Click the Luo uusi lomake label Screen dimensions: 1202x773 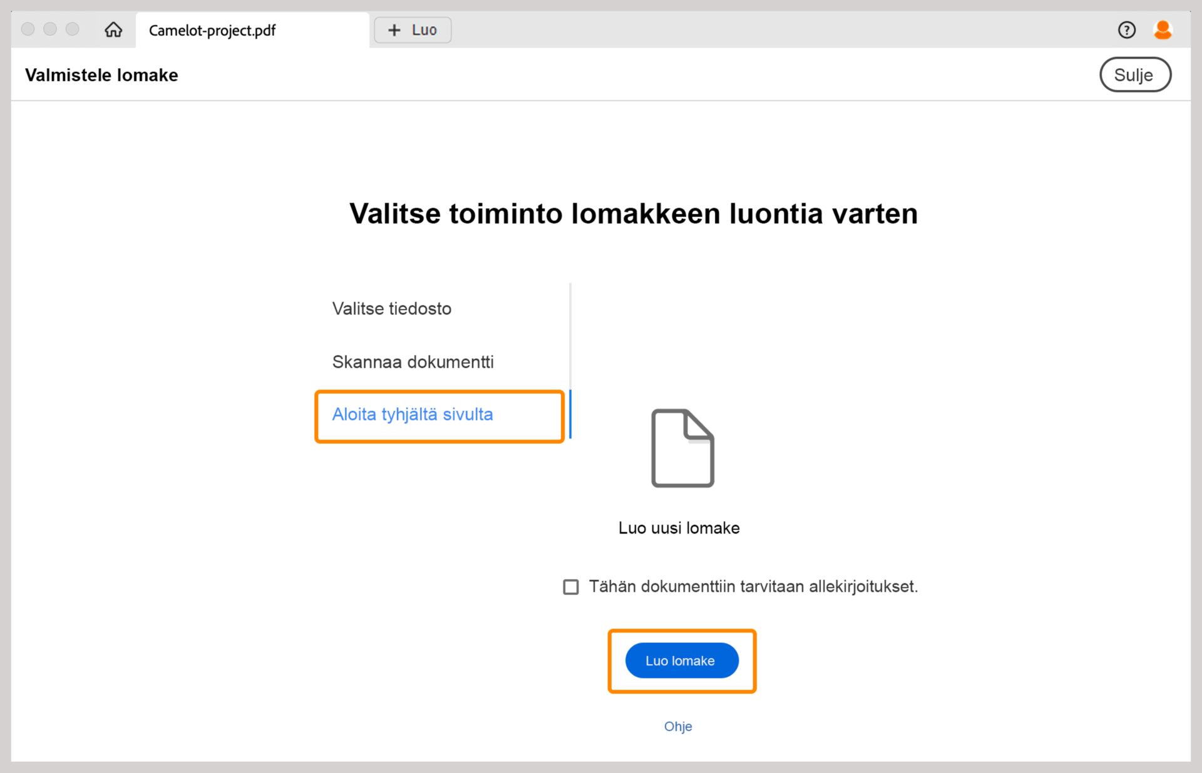[679, 527]
